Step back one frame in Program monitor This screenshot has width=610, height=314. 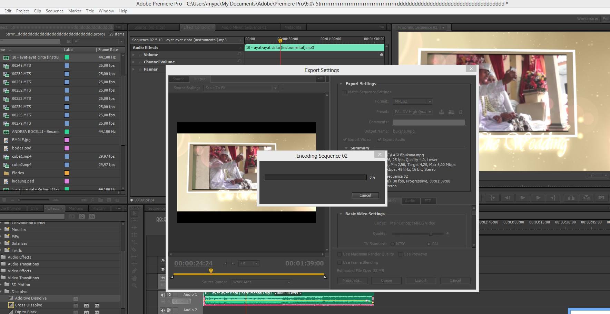(x=507, y=198)
